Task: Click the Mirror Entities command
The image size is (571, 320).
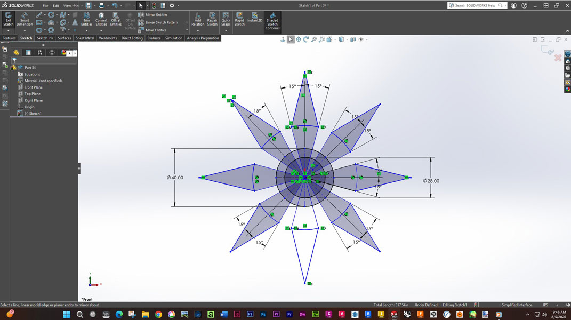Action: (153, 14)
